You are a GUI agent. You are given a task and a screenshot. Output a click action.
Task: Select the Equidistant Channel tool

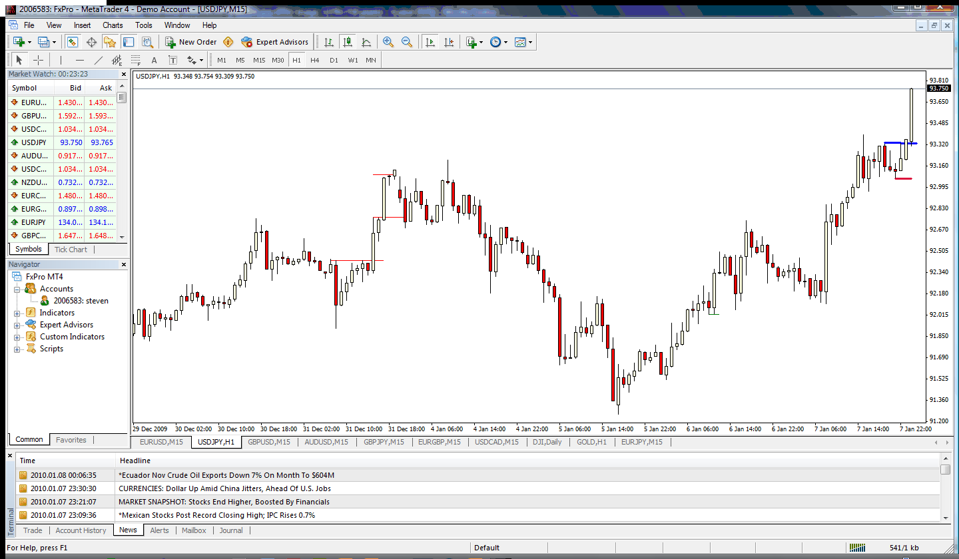click(117, 60)
